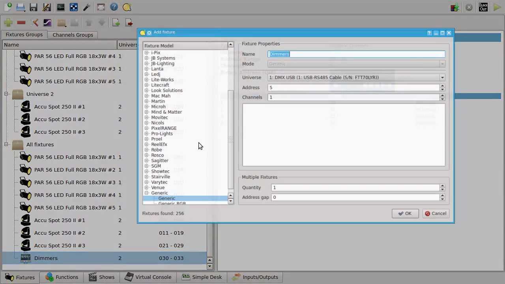Click the Cancel button
This screenshot has width=505, height=284.
pos(435,213)
